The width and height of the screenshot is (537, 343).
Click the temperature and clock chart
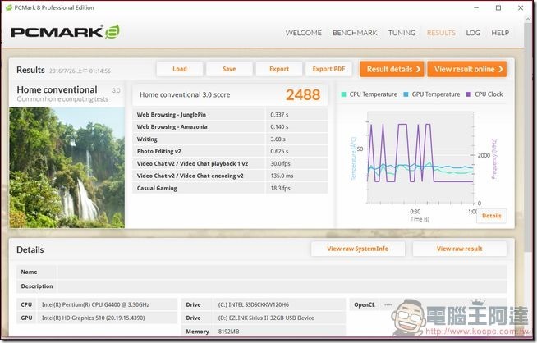[420, 158]
